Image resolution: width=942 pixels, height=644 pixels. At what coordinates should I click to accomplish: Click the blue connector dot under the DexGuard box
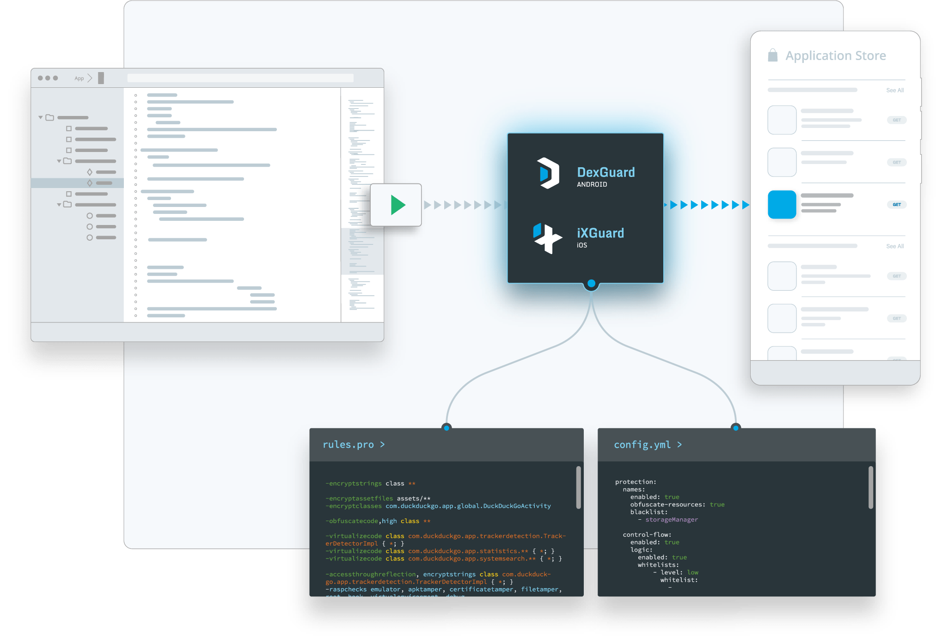pos(591,283)
